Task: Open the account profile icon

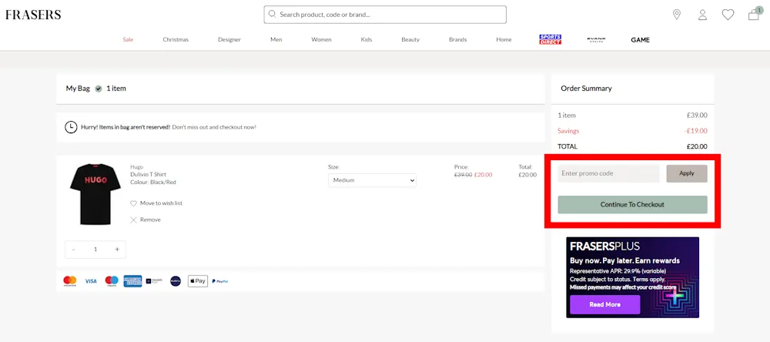Action: point(702,15)
